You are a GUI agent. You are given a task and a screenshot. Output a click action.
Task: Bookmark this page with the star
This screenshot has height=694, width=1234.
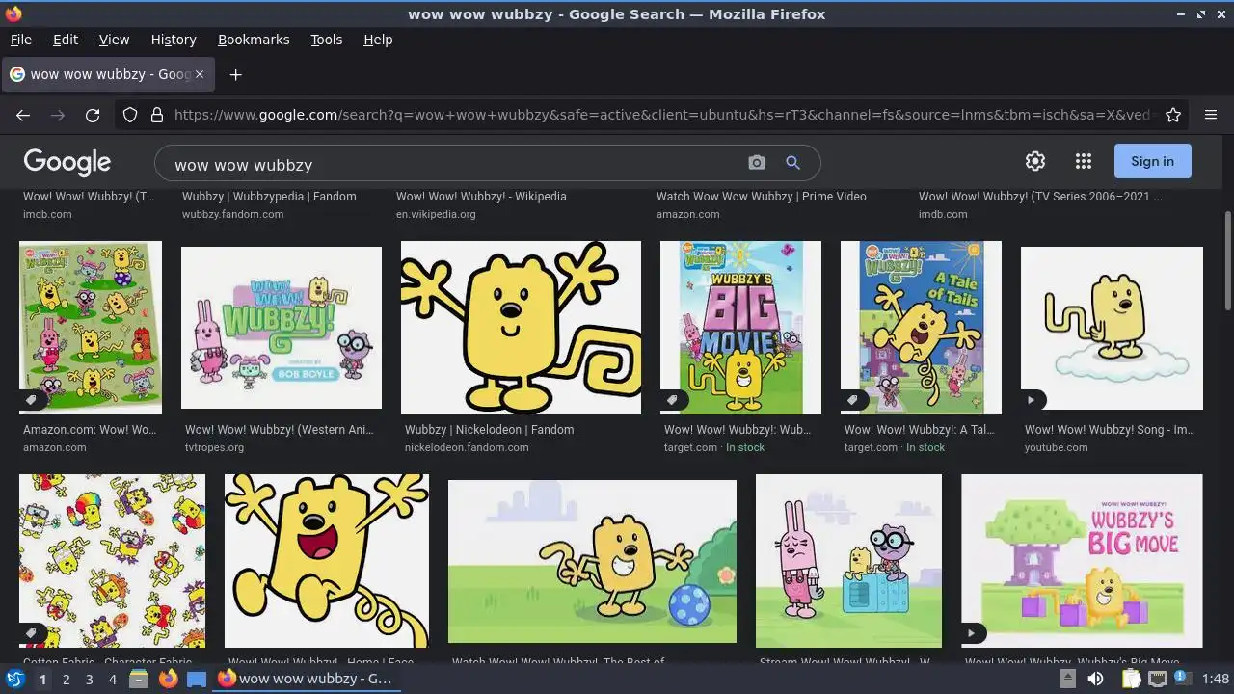(1173, 115)
